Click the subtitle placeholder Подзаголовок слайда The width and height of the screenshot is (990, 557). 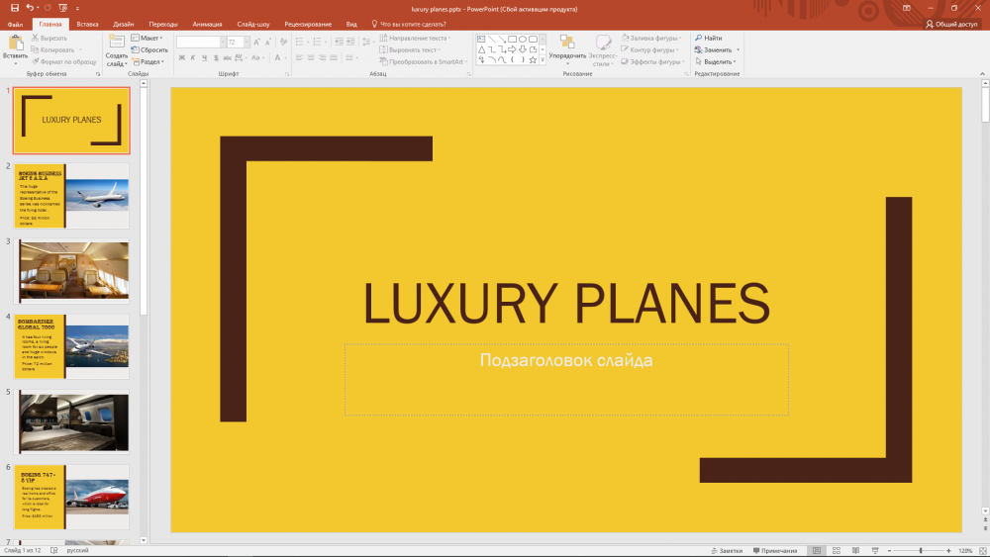click(x=566, y=379)
